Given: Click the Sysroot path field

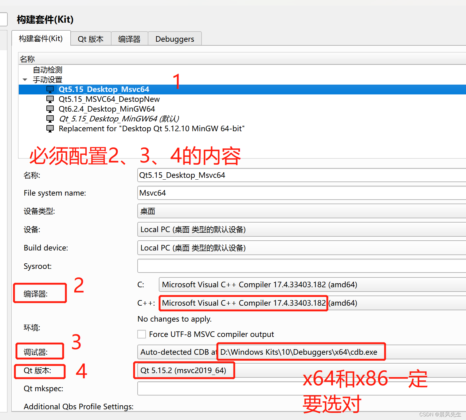Looking at the screenshot, I should point(302,266).
